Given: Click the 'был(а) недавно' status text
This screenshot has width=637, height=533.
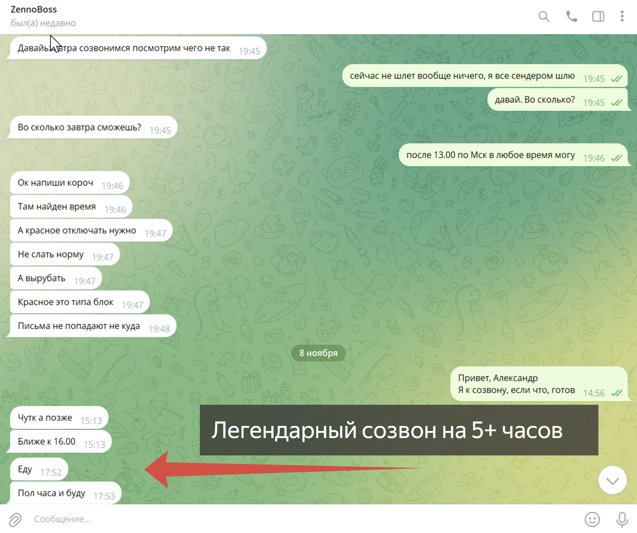Looking at the screenshot, I should (x=43, y=23).
